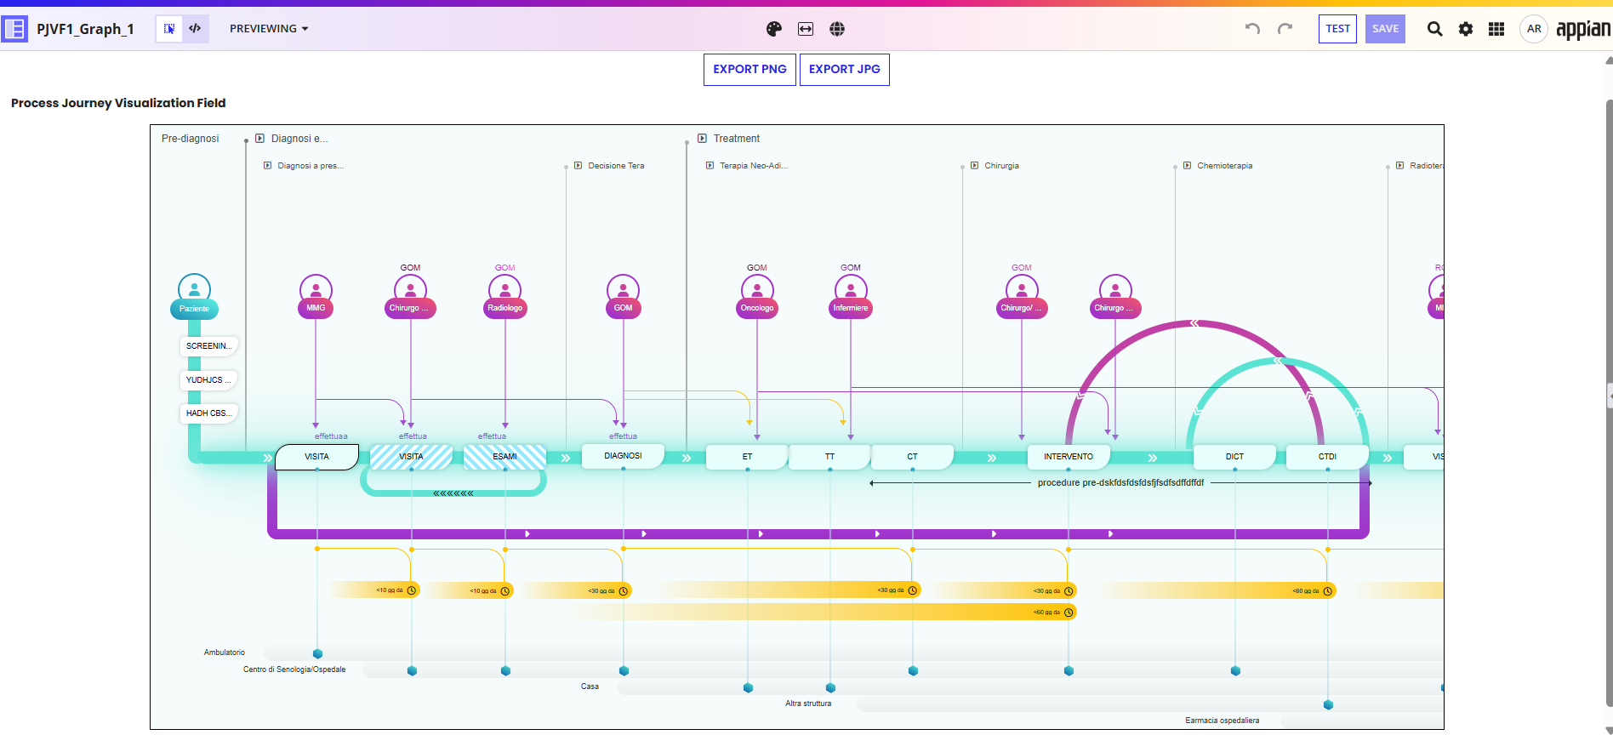Image resolution: width=1613 pixels, height=735 pixels.
Task: Open the AR user profile menu
Action: (x=1533, y=29)
